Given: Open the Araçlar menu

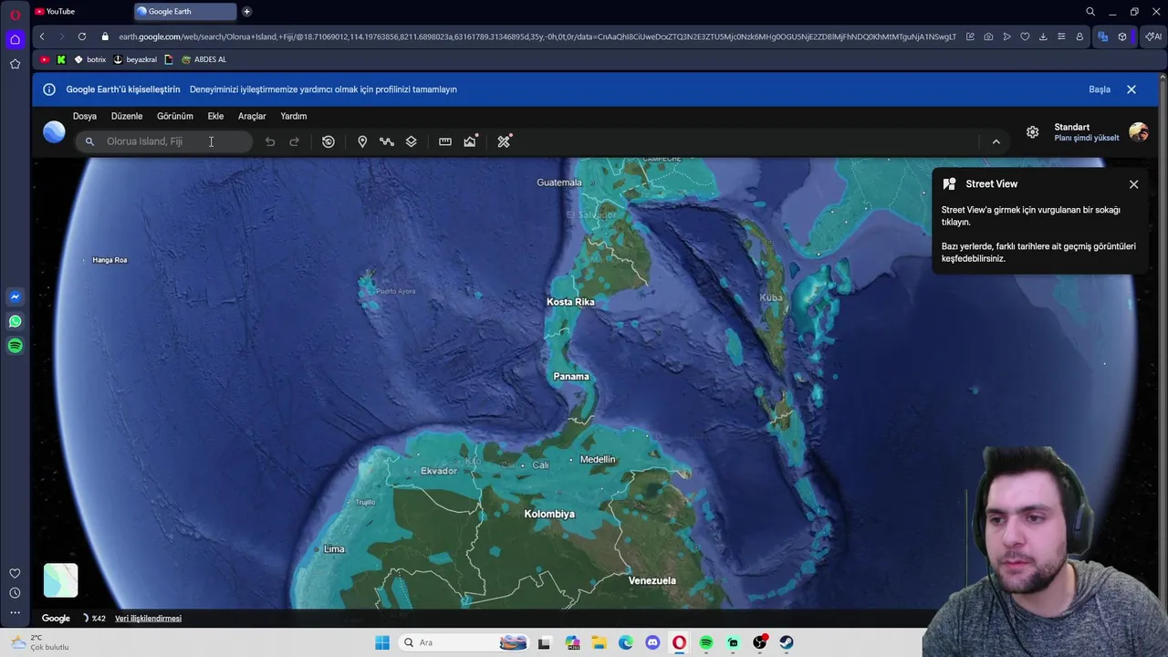Looking at the screenshot, I should coord(252,116).
